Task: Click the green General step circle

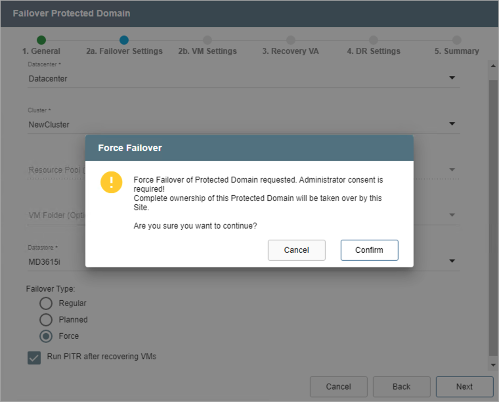Action: pos(41,40)
